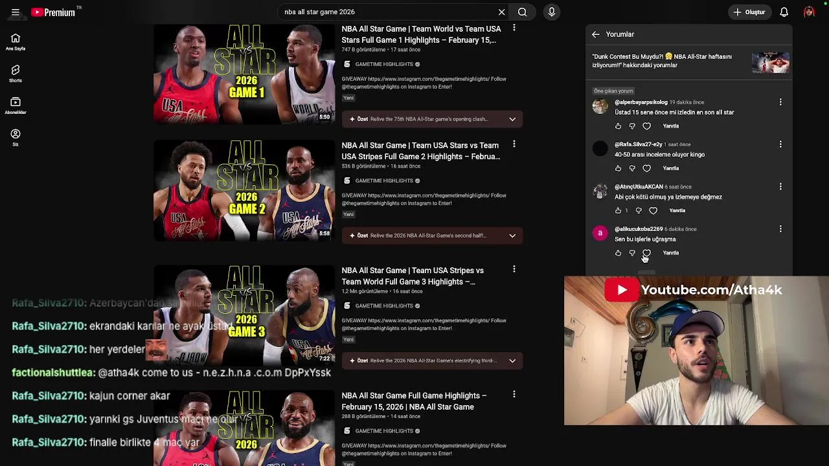Click in the search input field
829x466 pixels.
coord(389,12)
